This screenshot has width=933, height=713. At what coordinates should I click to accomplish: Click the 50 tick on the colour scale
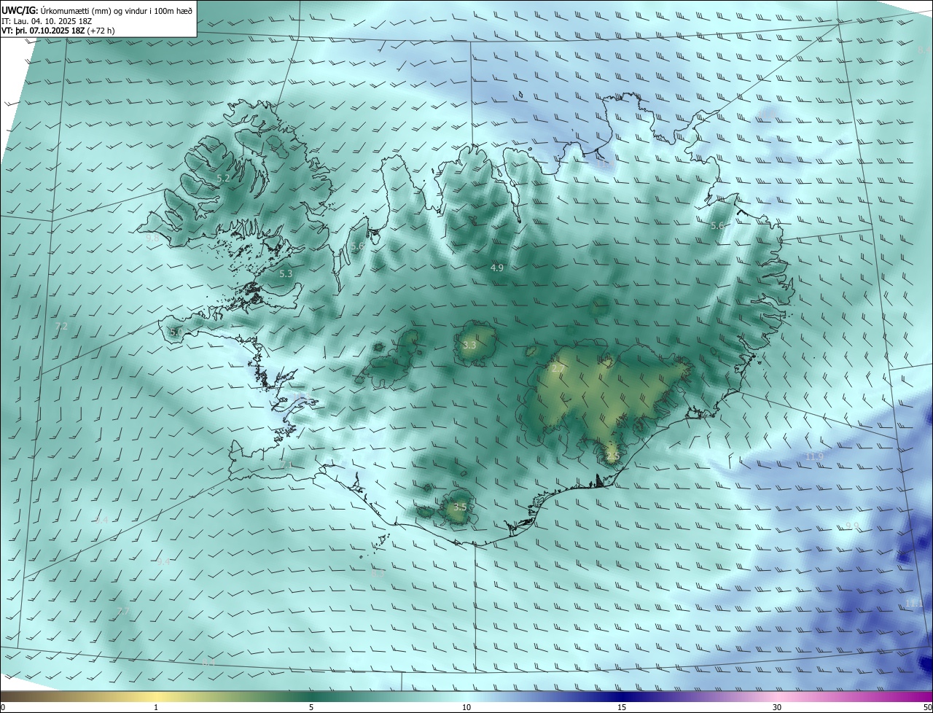click(x=927, y=707)
